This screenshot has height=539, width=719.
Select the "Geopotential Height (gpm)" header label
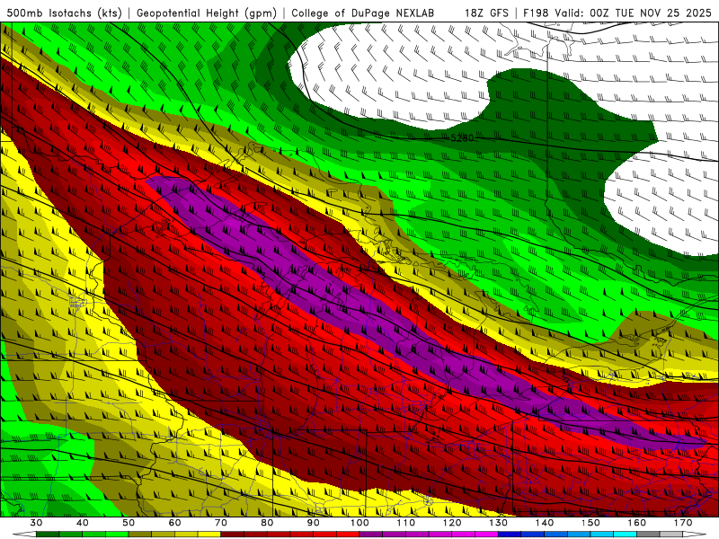pyautogui.click(x=207, y=13)
